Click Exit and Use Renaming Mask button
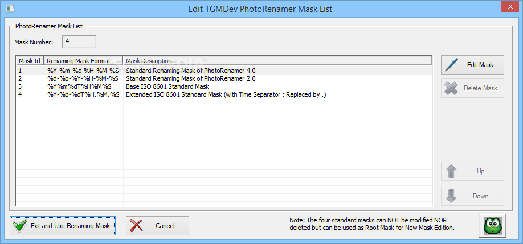Screen dimensions: 523x244 coord(63,226)
